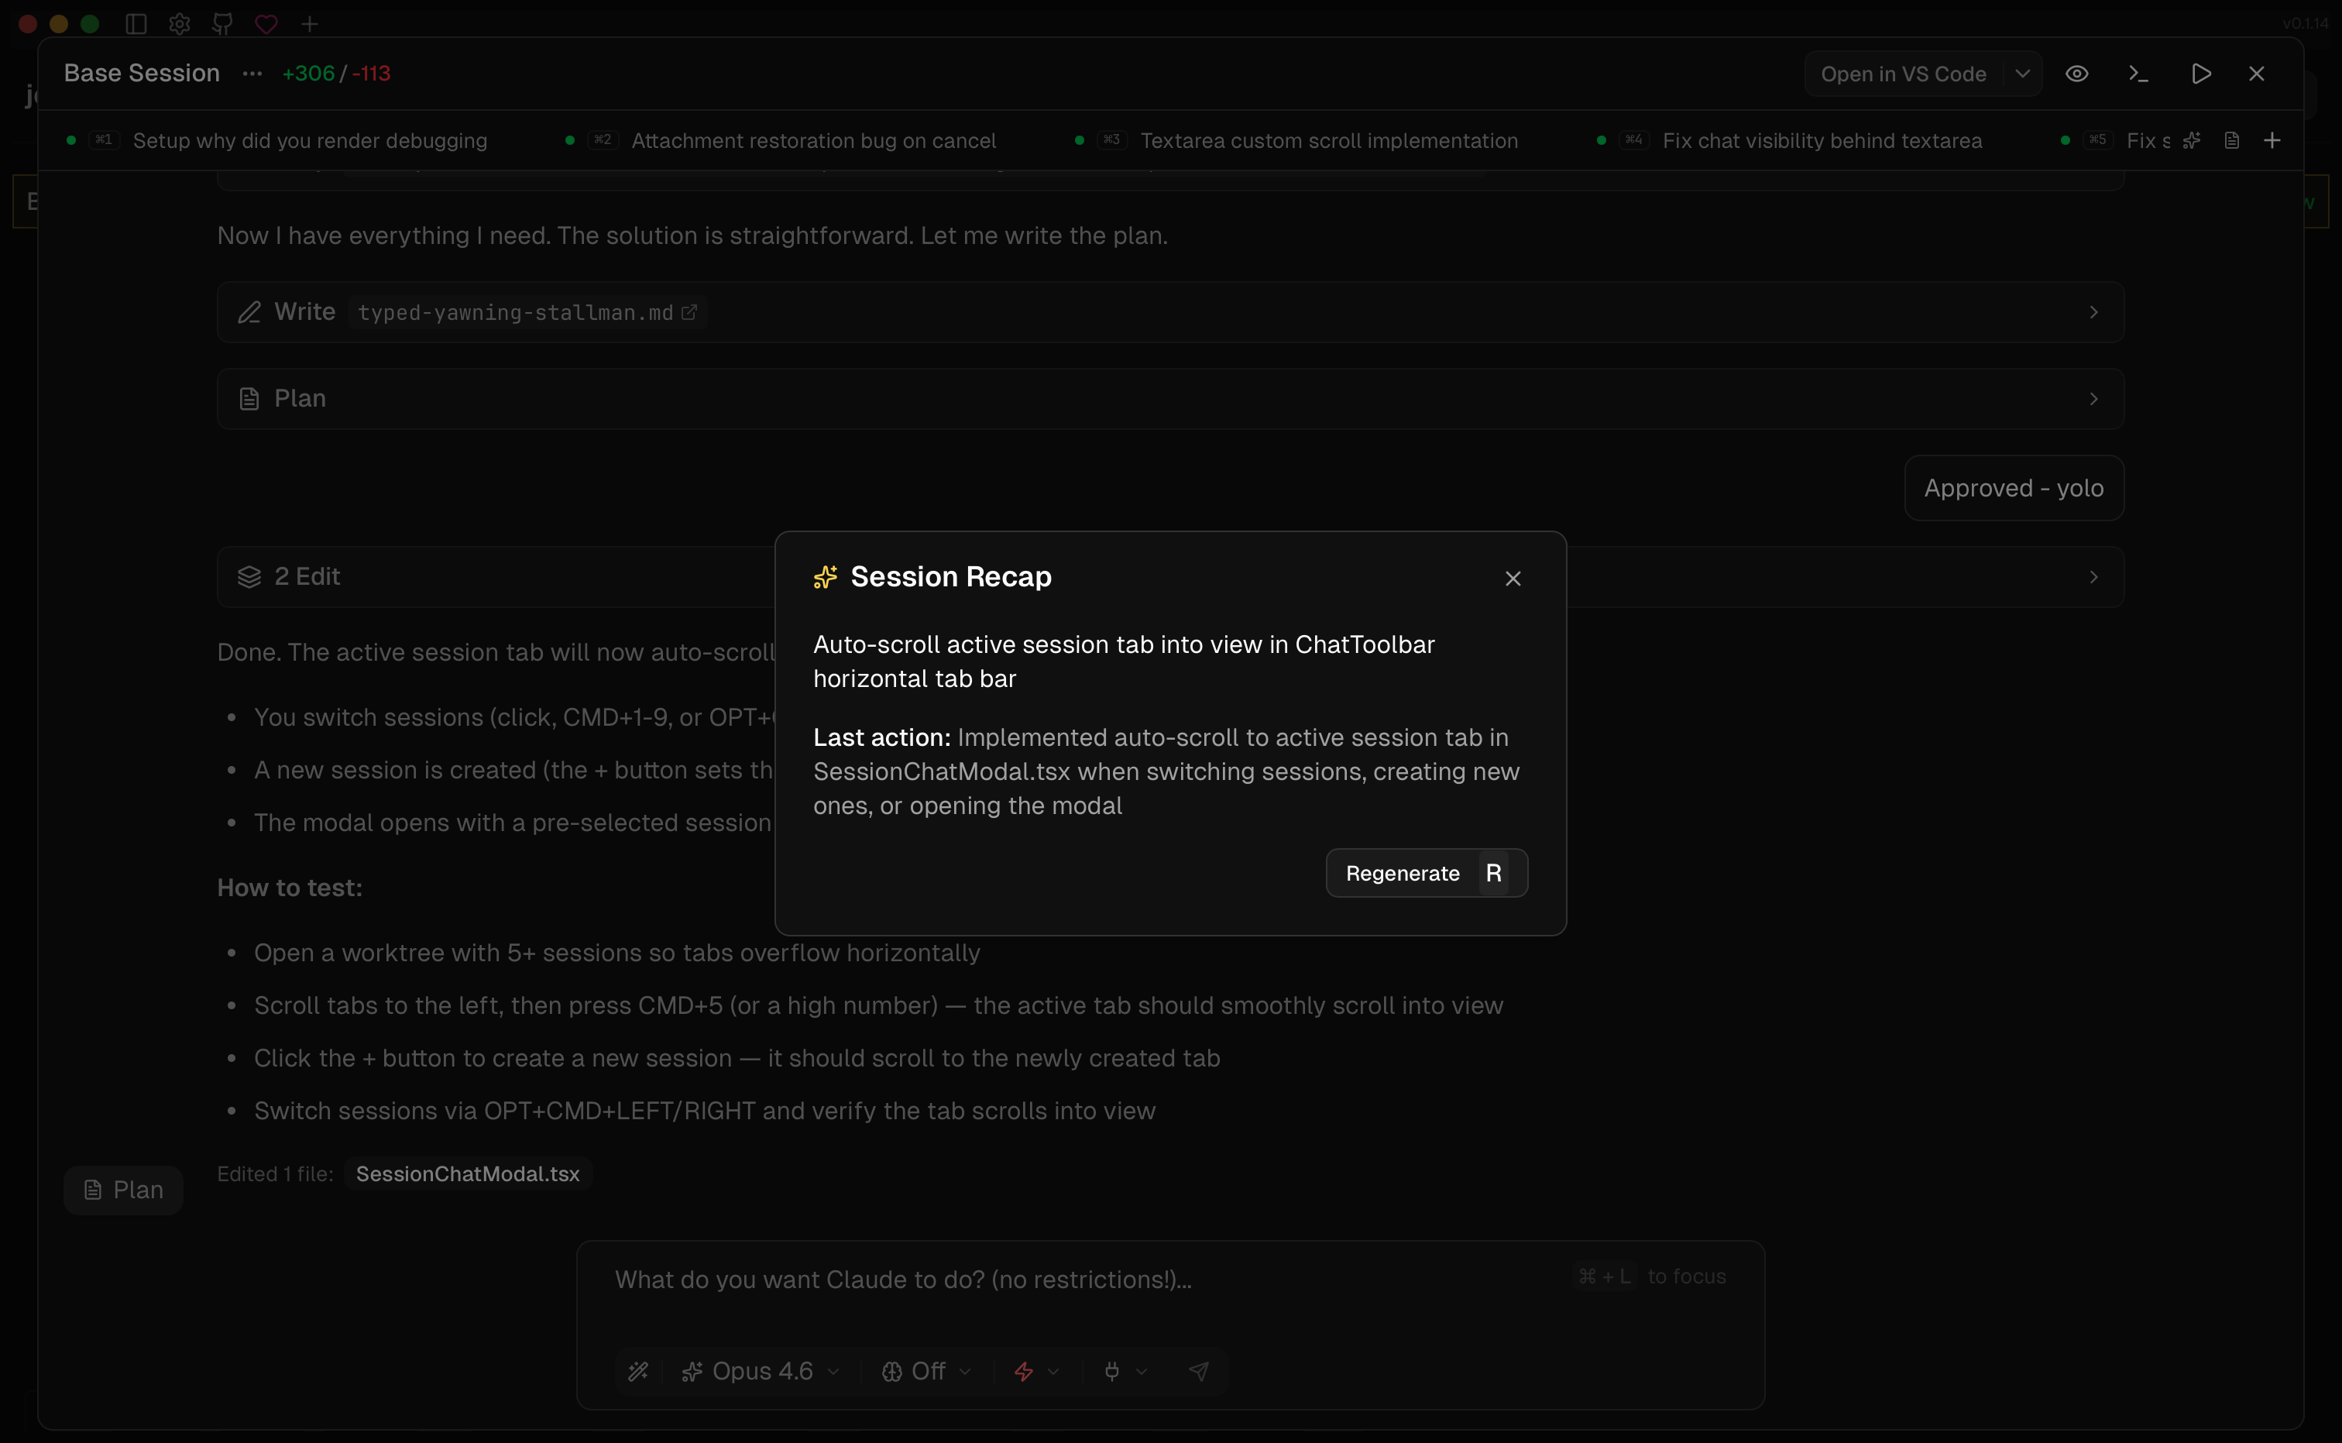The image size is (2342, 1443).
Task: Click the sparkle recap icon in tab bar
Action: coord(2193,140)
